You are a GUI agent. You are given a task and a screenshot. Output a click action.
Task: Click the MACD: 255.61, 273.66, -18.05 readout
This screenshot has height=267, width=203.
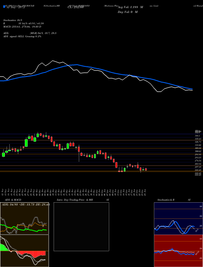pyautogui.click(x=22, y=27)
